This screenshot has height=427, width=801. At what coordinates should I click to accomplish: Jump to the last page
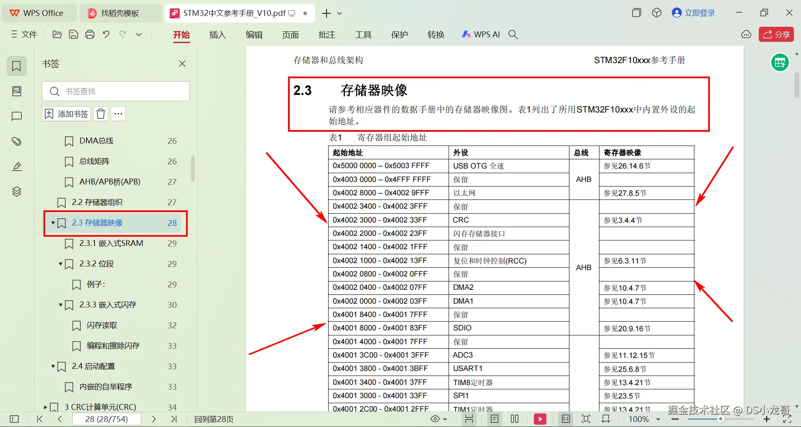174,419
